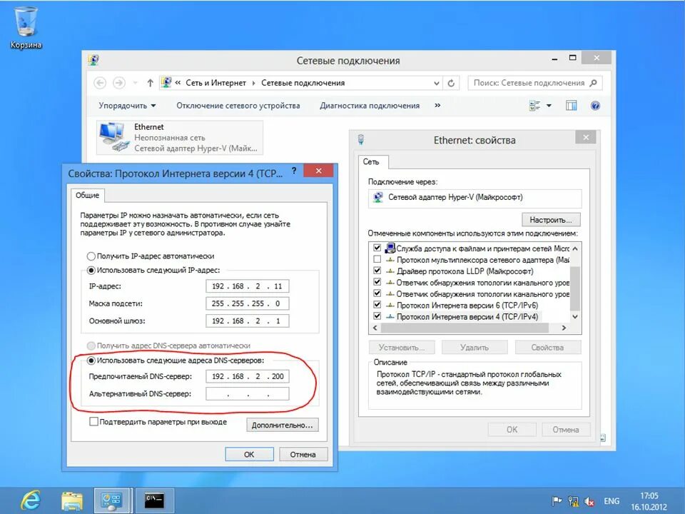Uncheck Драйвер протокола LLDP
The width and height of the screenshot is (685, 514).
tap(377, 271)
